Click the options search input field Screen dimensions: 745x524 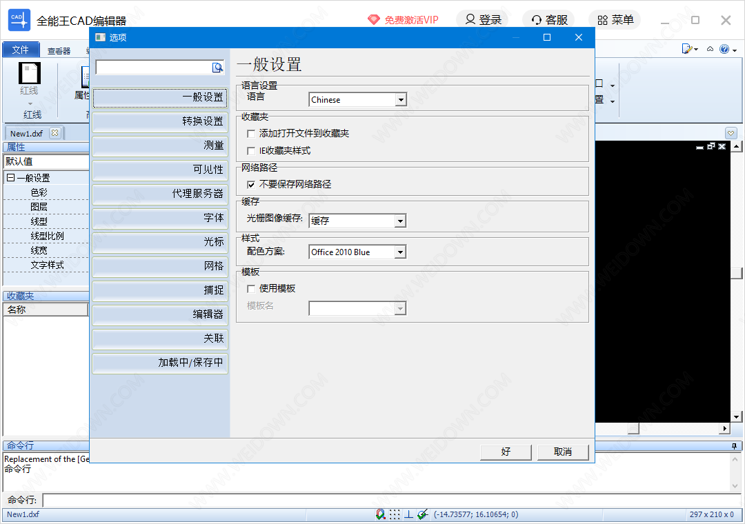pos(154,68)
